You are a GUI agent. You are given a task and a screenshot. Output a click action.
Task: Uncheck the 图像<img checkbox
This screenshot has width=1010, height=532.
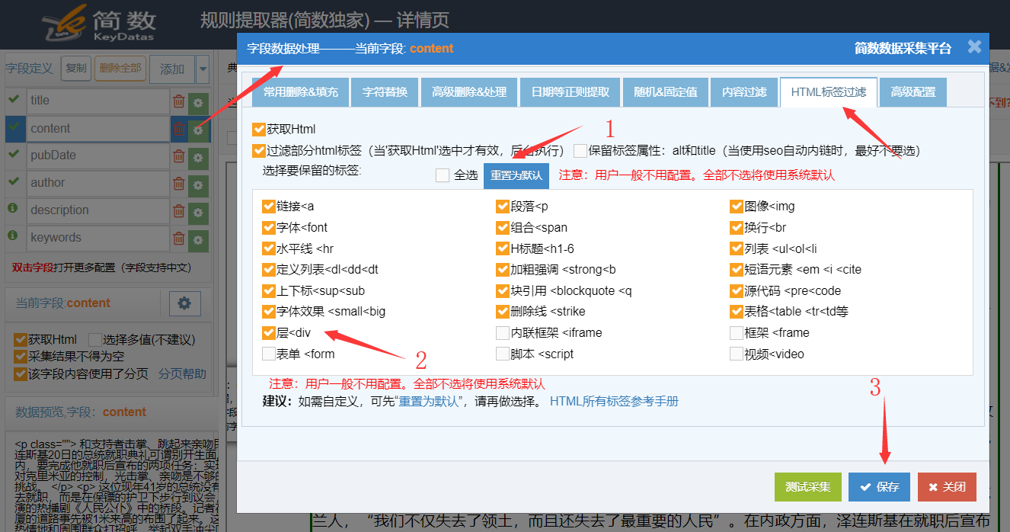click(737, 207)
